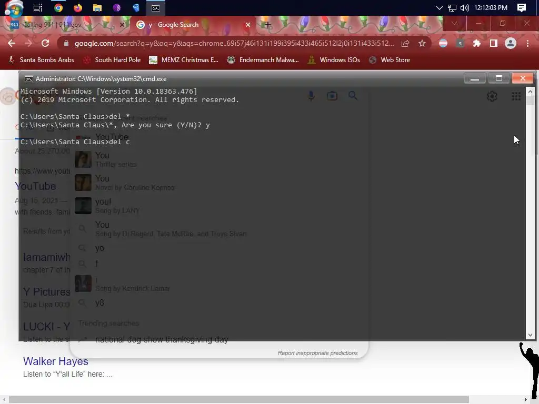The image size is (539, 404).
Task: Open the striped flag extension icon
Action: [x=443, y=43]
